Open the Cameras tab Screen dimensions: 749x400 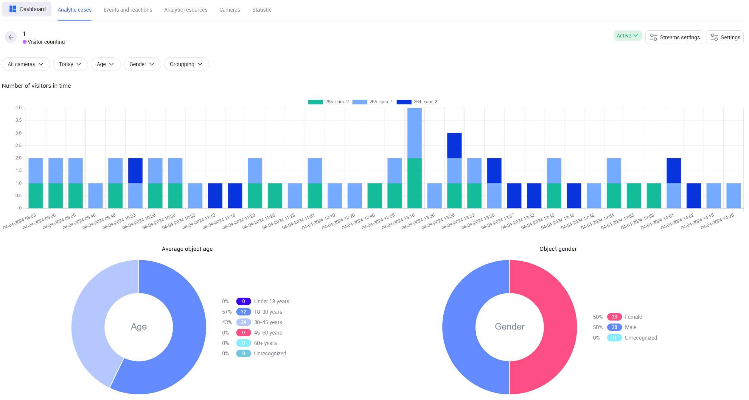[230, 10]
